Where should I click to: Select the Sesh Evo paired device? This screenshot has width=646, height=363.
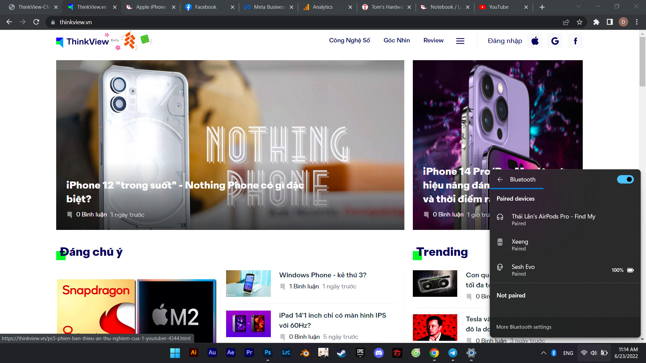565,270
